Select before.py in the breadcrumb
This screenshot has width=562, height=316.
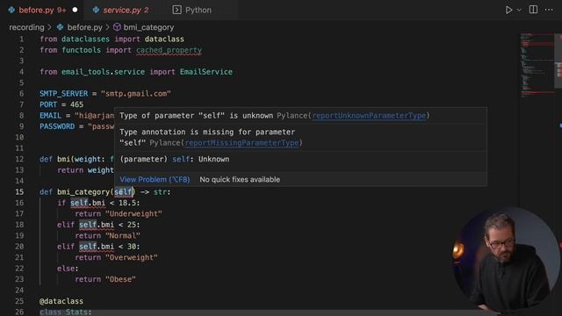click(84, 27)
